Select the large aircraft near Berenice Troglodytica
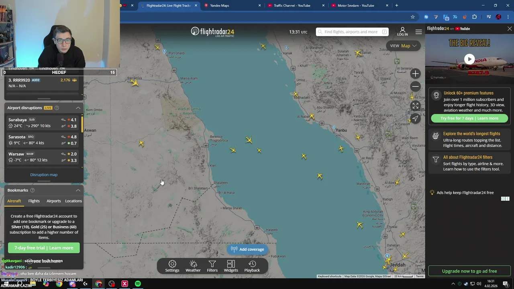This screenshot has height=289, width=514. 249,140
